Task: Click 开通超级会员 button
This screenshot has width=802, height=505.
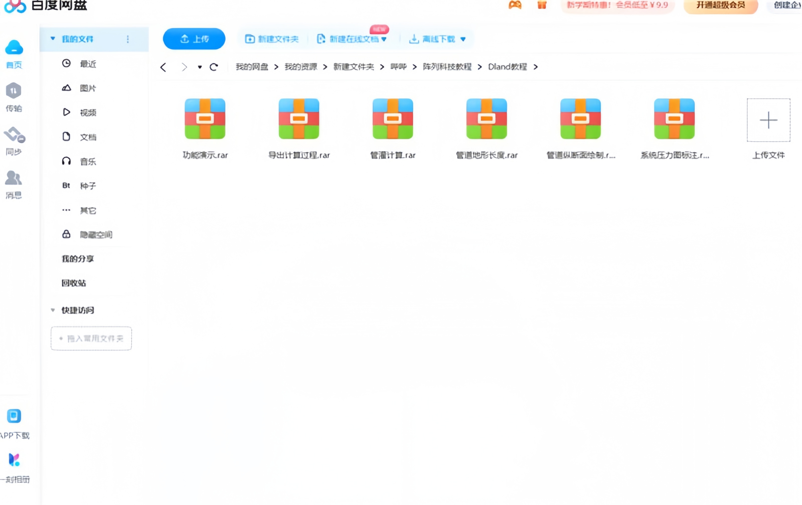Action: 720,5
